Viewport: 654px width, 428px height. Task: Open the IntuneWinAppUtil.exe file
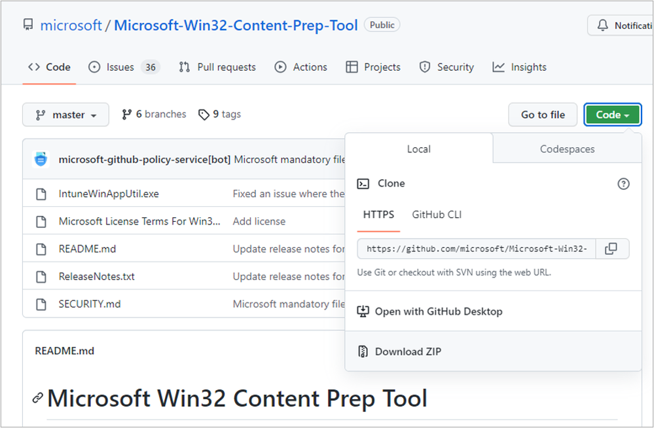(x=109, y=194)
